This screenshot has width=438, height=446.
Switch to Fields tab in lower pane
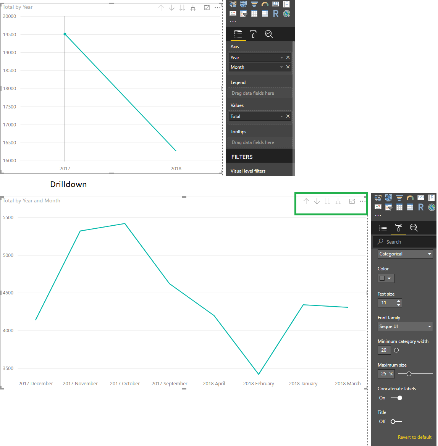(x=383, y=228)
